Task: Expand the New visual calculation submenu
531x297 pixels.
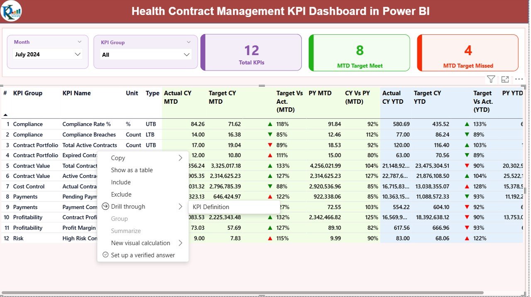Action: (180, 243)
